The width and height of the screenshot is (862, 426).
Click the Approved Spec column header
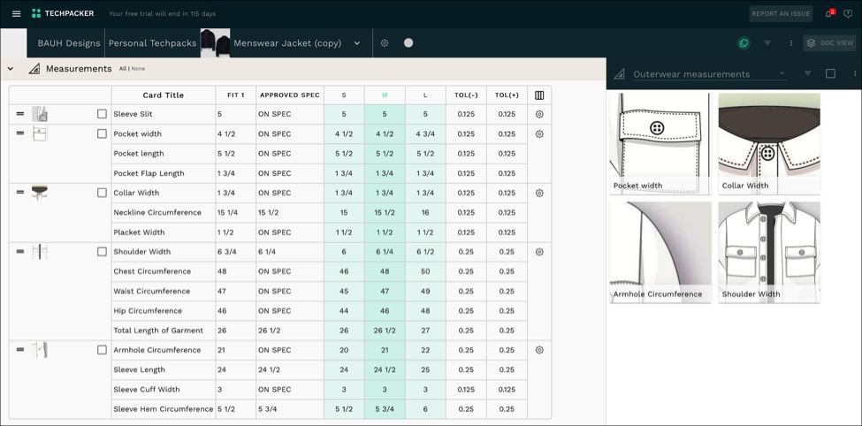click(290, 95)
